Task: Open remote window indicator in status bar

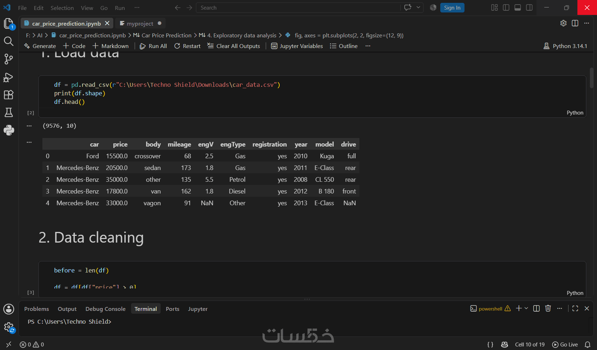Action: click(x=9, y=344)
